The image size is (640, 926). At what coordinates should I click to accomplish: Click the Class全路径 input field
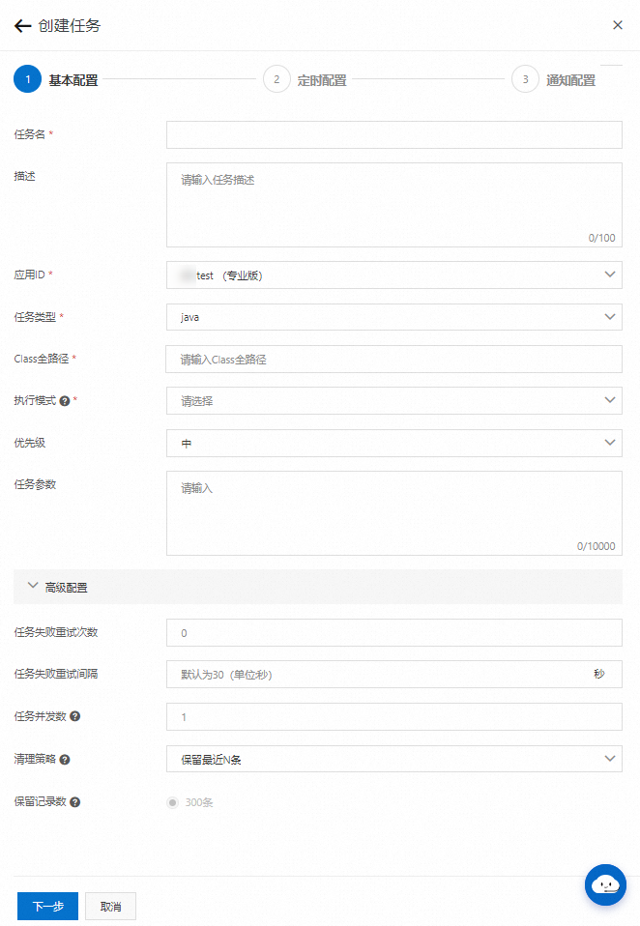click(393, 359)
